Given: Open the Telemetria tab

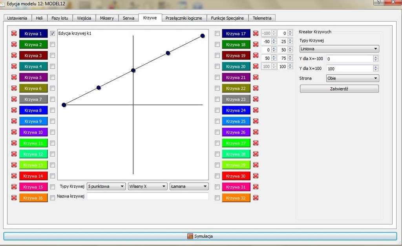Looking at the screenshot, I should tap(261, 18).
